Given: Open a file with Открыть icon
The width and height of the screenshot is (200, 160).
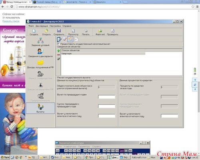Looking at the screenshot, I should click(x=46, y=32).
